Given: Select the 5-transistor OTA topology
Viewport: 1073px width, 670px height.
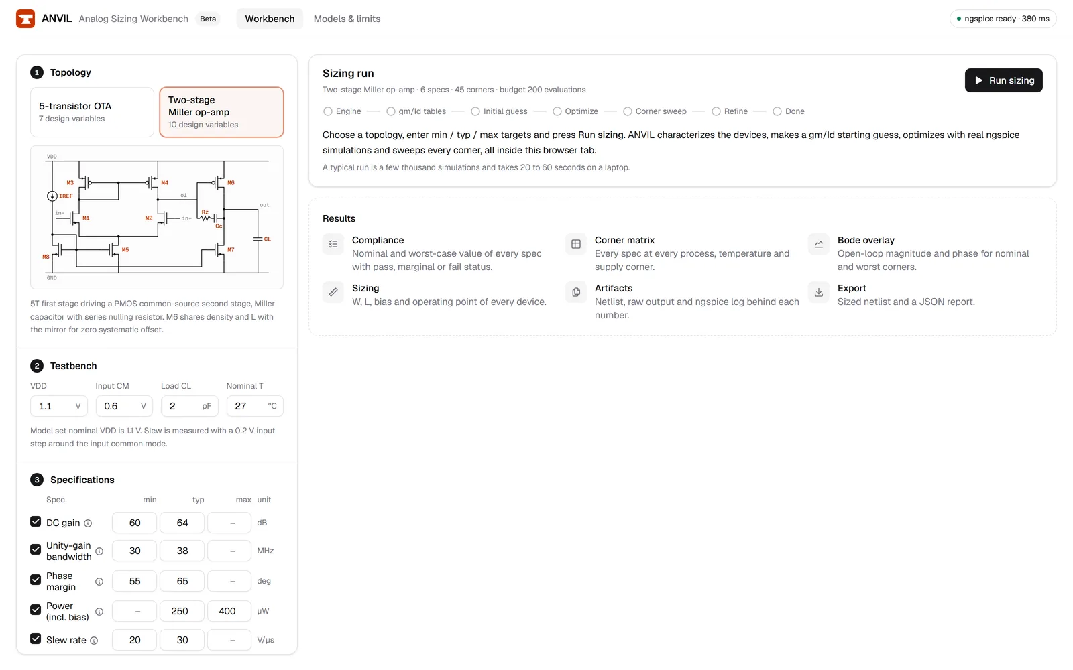Looking at the screenshot, I should point(93,112).
